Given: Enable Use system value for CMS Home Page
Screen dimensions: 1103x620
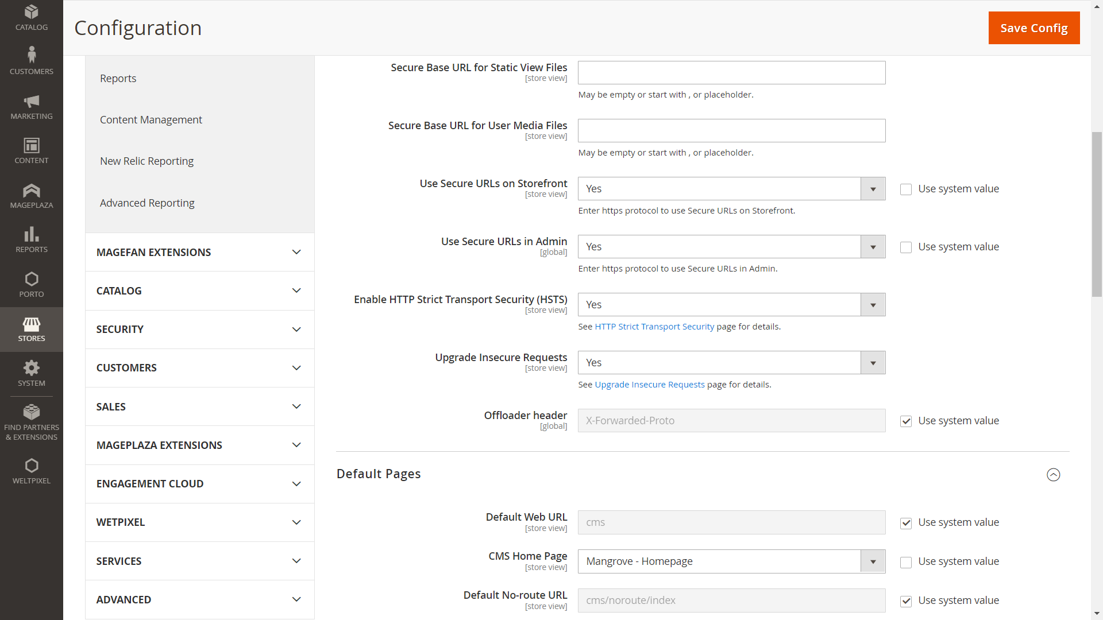Looking at the screenshot, I should click(x=906, y=562).
